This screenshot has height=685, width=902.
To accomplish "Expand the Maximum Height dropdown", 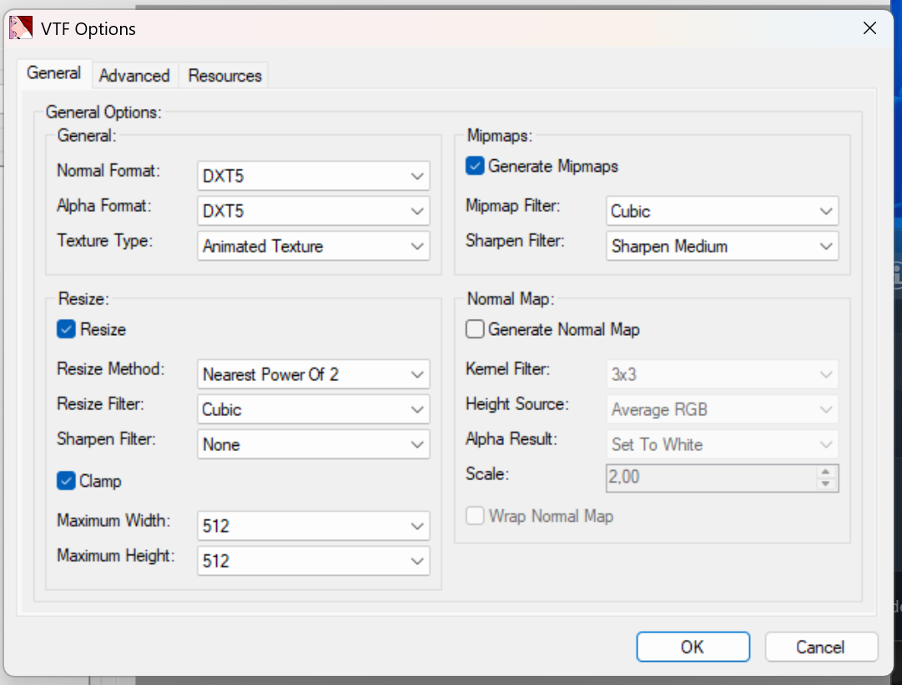I will (x=314, y=562).
